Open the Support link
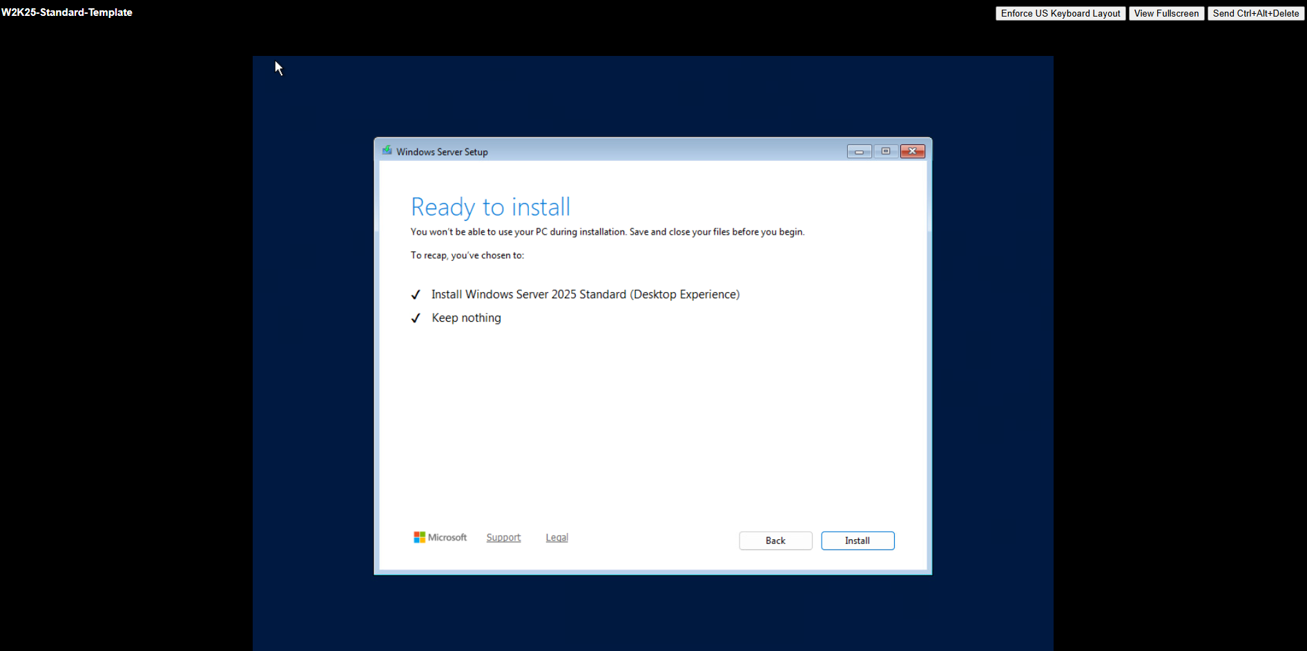The width and height of the screenshot is (1307, 651). 503,537
